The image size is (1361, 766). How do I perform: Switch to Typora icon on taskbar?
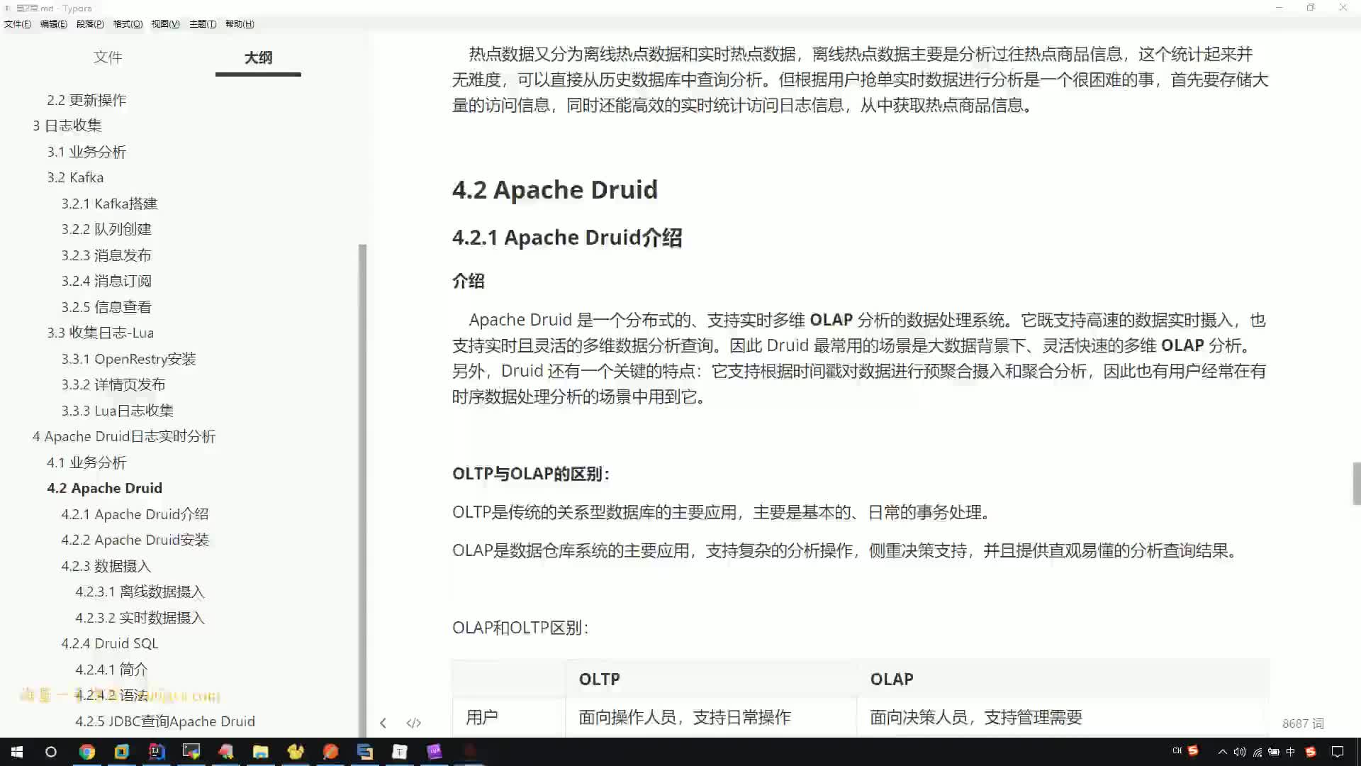pyautogui.click(x=400, y=752)
